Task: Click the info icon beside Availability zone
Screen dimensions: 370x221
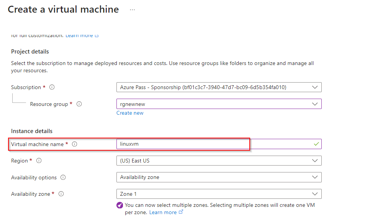Action: pos(61,194)
